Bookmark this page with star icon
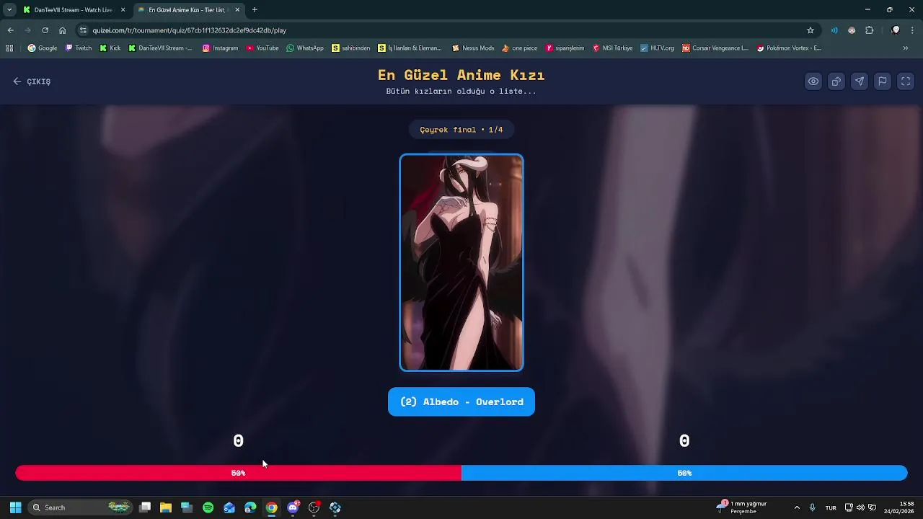Screen dimensions: 923x519 (811, 30)
